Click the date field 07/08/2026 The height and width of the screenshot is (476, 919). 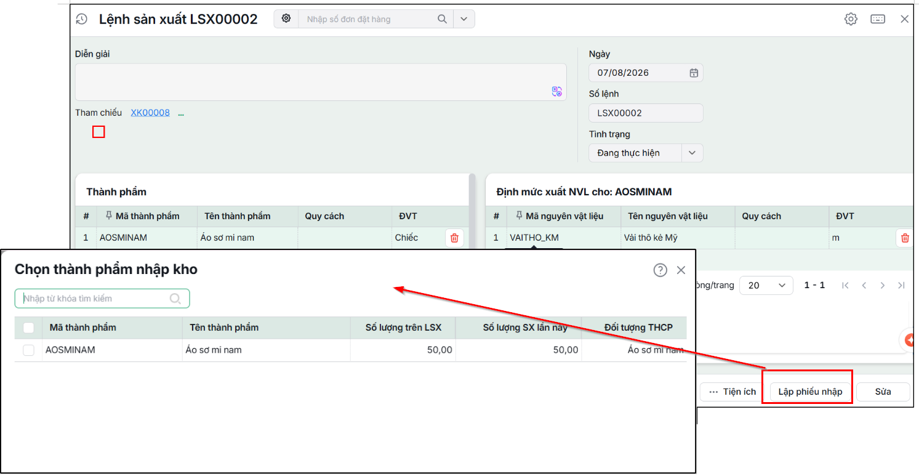[x=646, y=73]
